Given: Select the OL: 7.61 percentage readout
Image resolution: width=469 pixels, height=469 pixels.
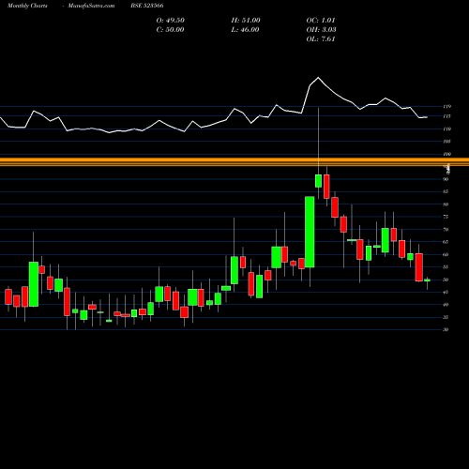Looking at the screenshot, I should coord(321,39).
